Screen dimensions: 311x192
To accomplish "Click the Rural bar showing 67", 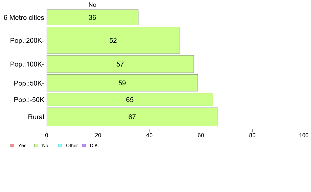I will 132,117.
